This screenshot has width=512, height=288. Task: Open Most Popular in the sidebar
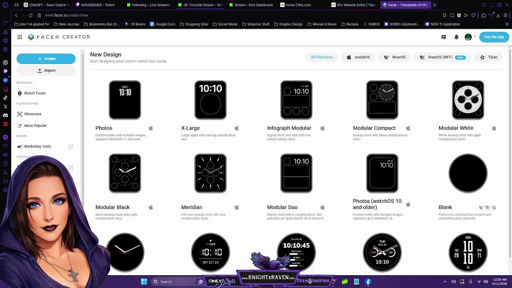click(x=35, y=126)
